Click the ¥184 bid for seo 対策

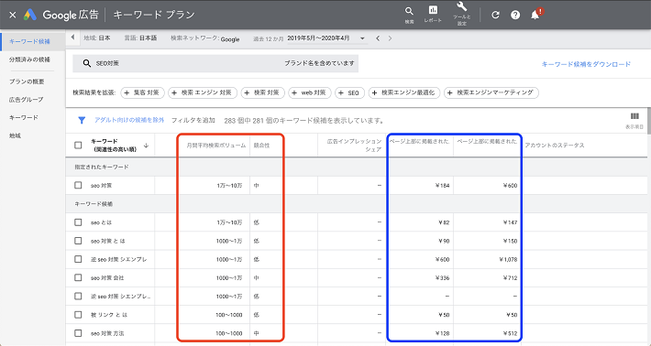pyautogui.click(x=444, y=186)
